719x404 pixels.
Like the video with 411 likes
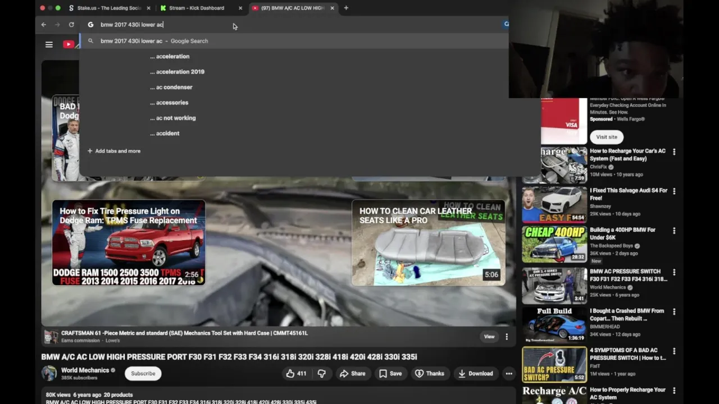click(296, 374)
